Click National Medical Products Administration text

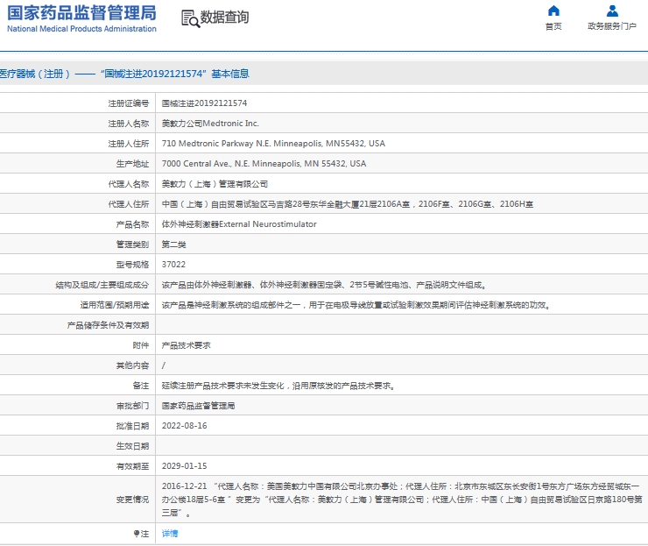click(x=81, y=29)
